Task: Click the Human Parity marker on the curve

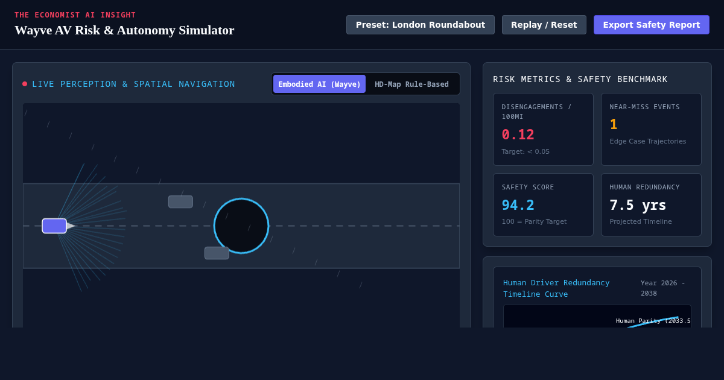Action: tap(653, 321)
